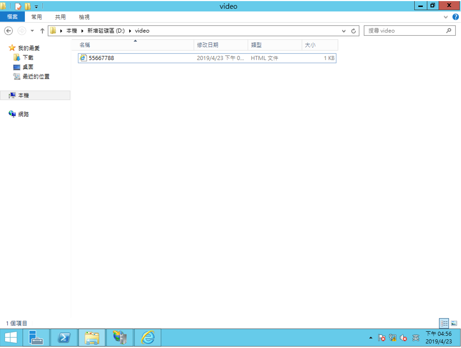
Task: Sort by the 名稱 column header
Action: (x=132, y=45)
